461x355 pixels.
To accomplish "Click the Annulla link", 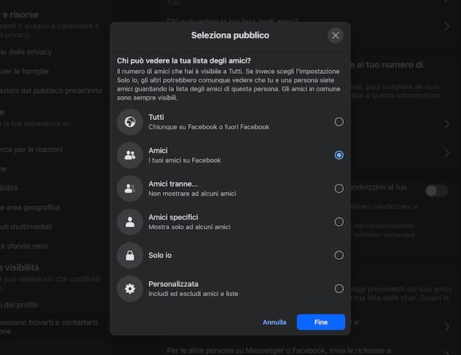I will (x=274, y=323).
